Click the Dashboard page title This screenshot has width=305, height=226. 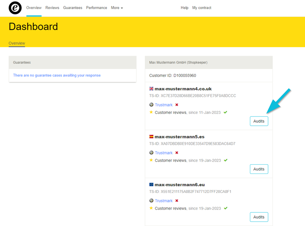[33, 27]
